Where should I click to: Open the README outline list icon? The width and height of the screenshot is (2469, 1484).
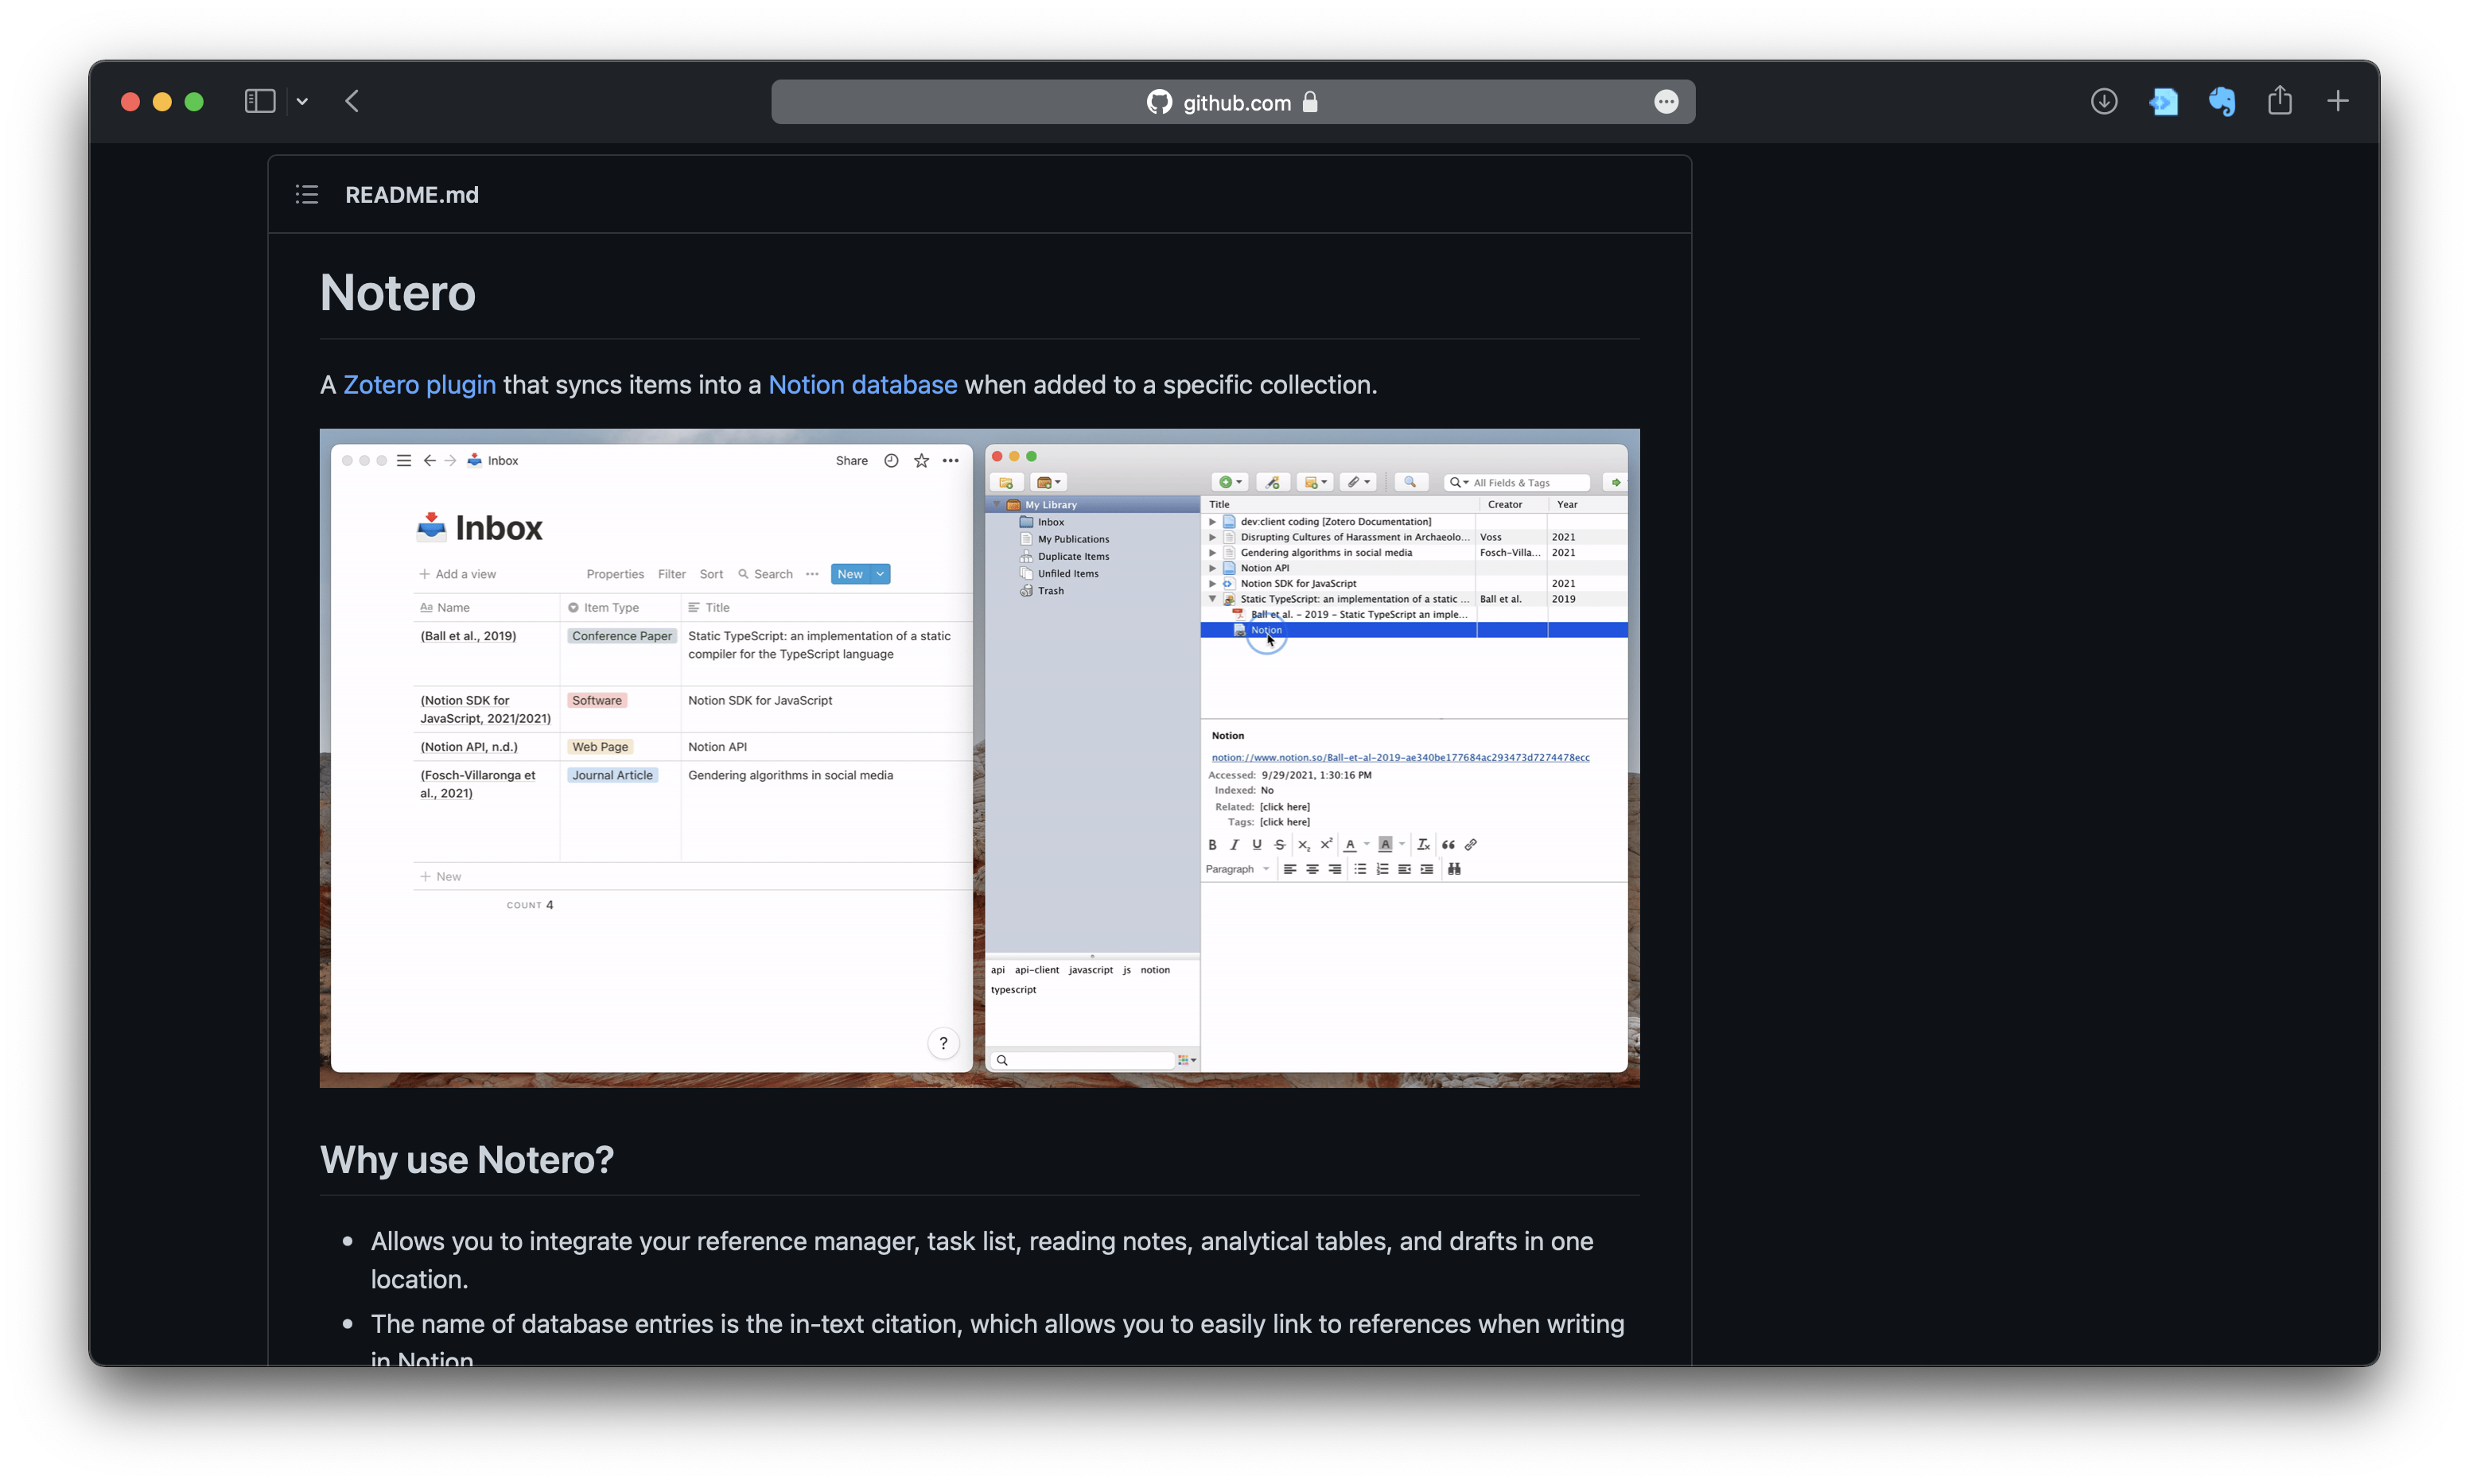click(x=307, y=195)
